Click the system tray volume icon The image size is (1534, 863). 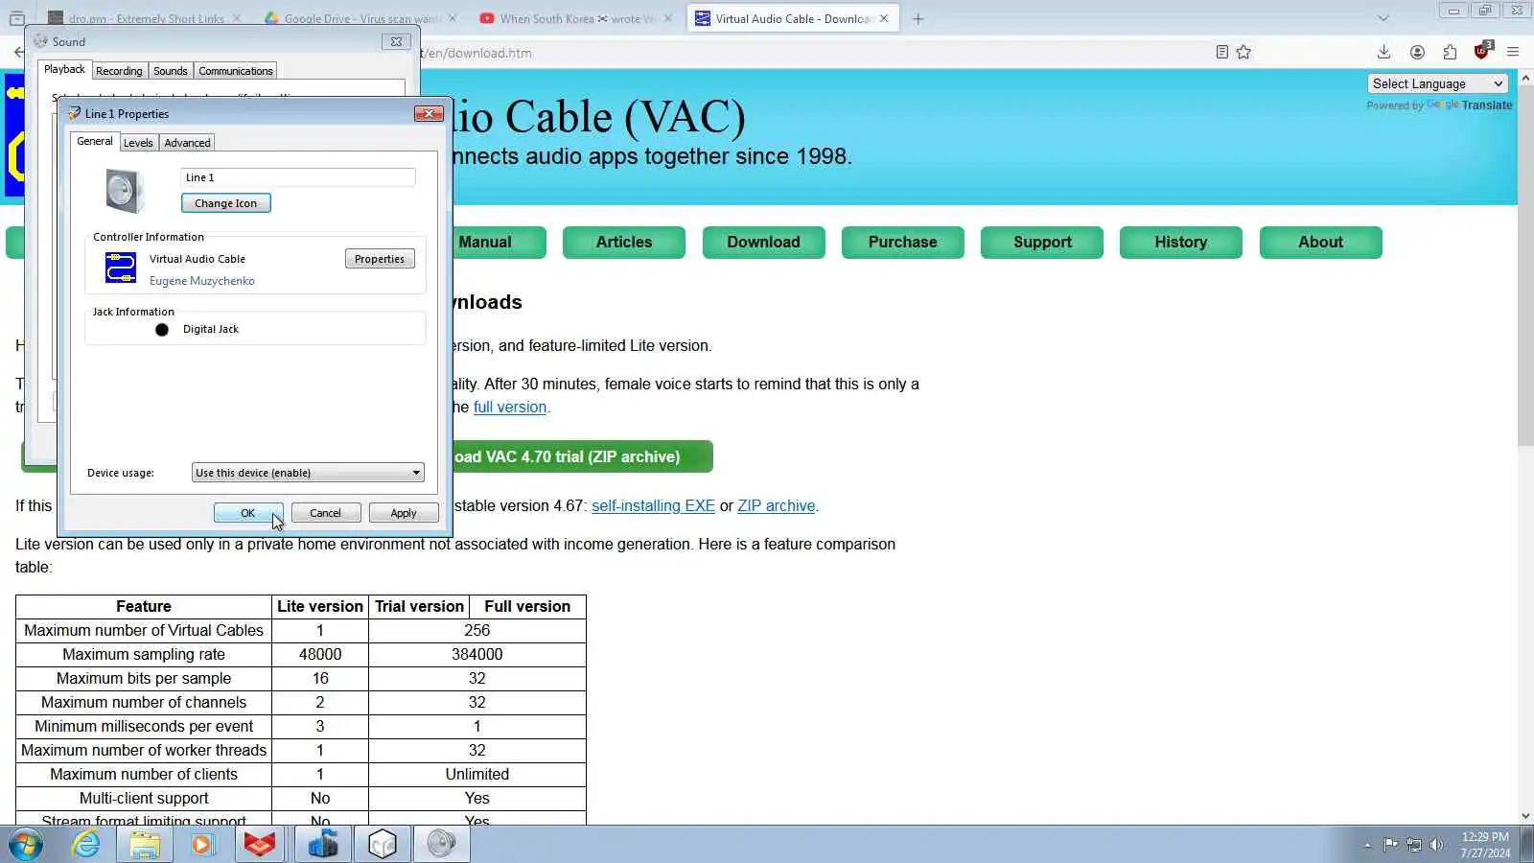click(1436, 845)
